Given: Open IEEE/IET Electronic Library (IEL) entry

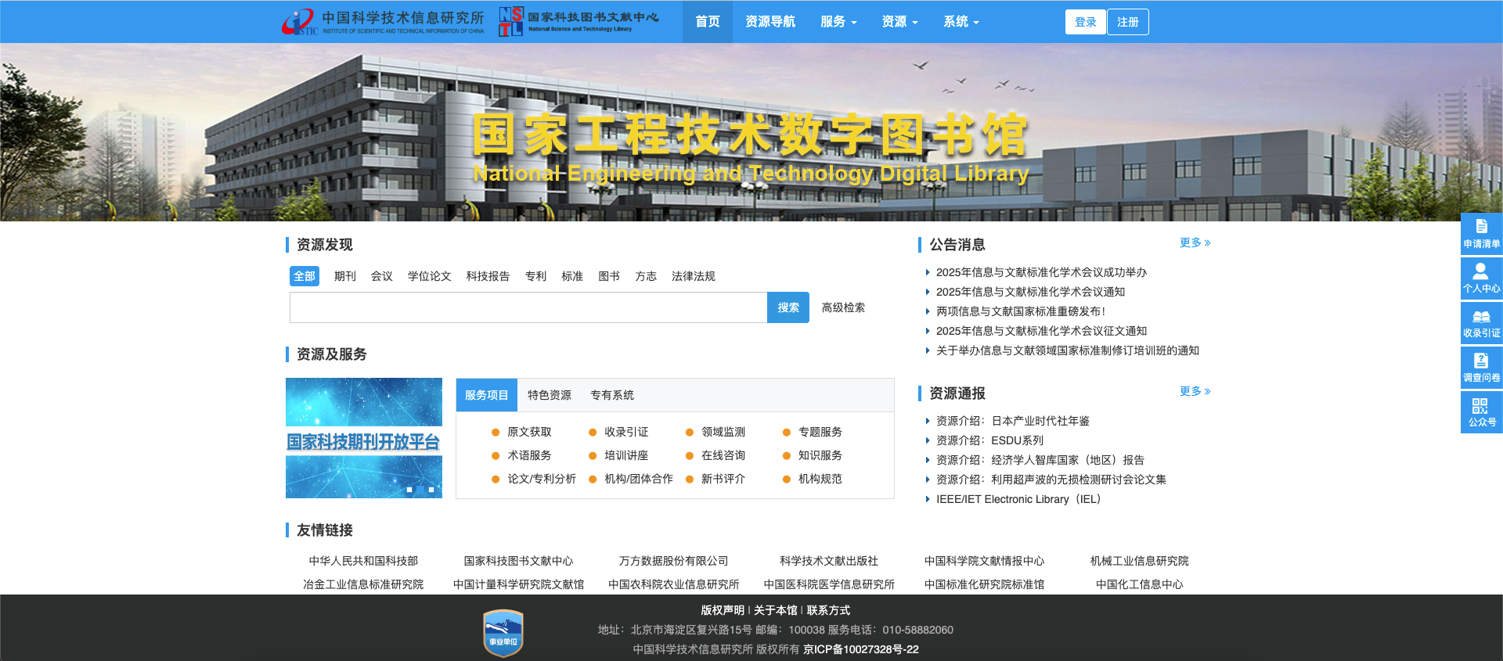Looking at the screenshot, I should point(1018,499).
